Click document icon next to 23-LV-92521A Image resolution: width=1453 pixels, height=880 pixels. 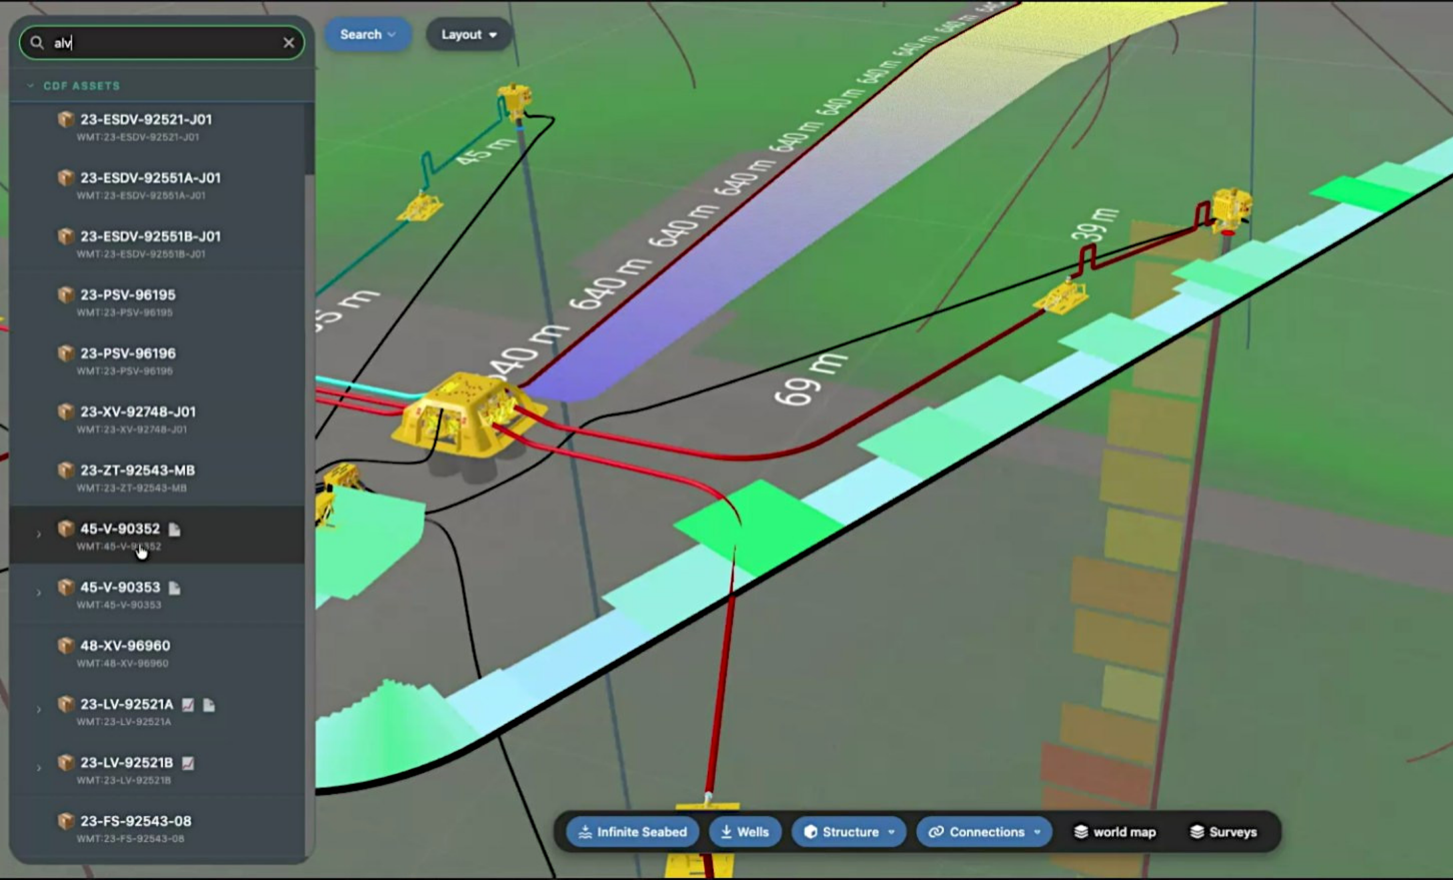pyautogui.click(x=209, y=705)
